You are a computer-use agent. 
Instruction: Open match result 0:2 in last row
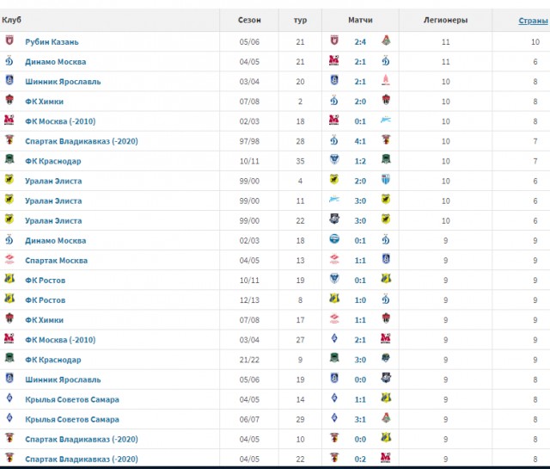(x=360, y=460)
